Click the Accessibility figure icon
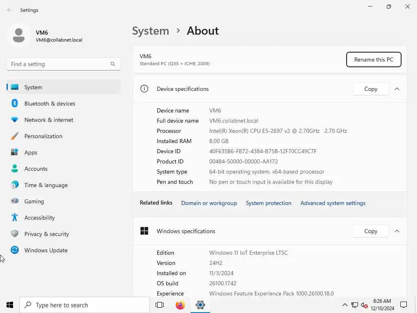The height and width of the screenshot is (313, 417). (x=15, y=218)
